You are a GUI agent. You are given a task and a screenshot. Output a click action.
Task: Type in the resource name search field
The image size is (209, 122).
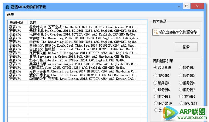(179, 32)
